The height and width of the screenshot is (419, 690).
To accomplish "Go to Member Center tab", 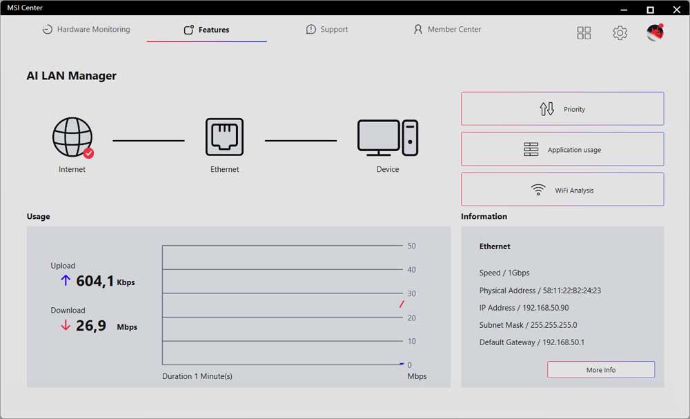I will (x=447, y=30).
